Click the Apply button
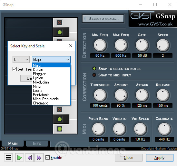Image resolution: width=177 pixels, height=166 pixels. click(x=159, y=158)
